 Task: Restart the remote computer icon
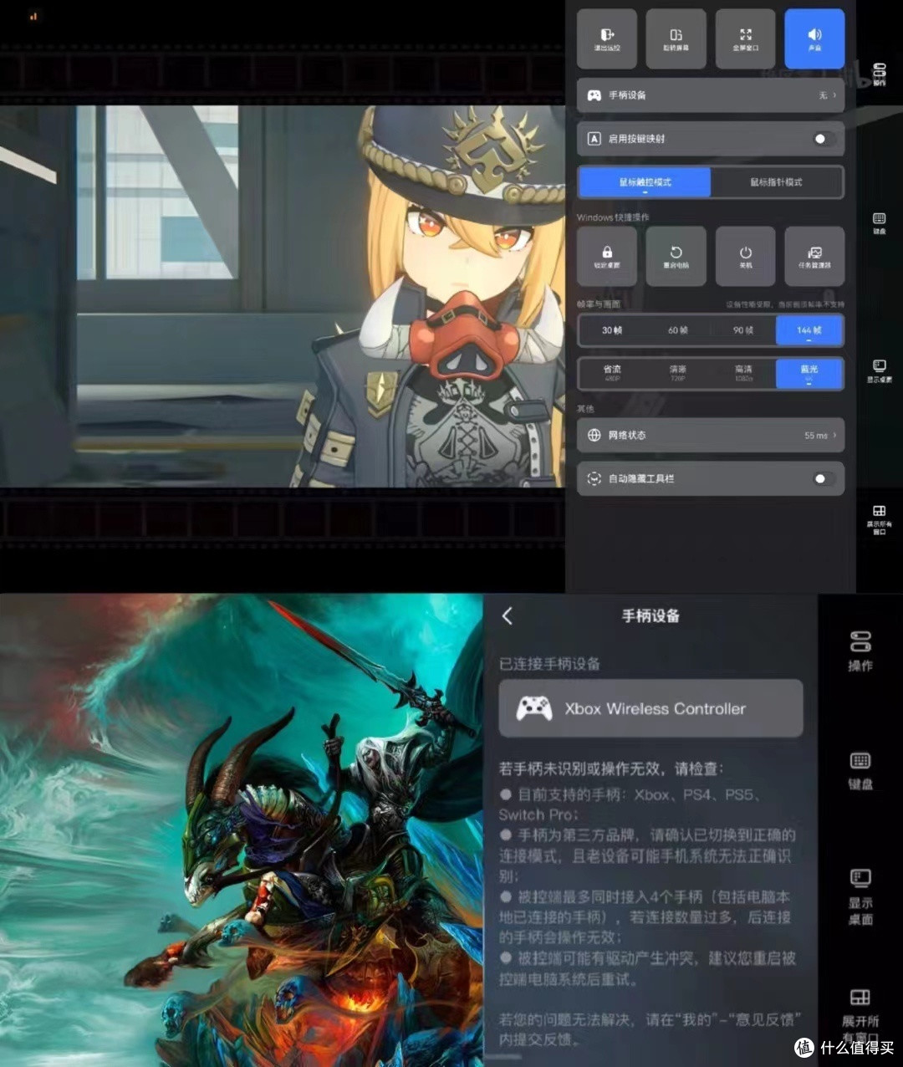[676, 256]
